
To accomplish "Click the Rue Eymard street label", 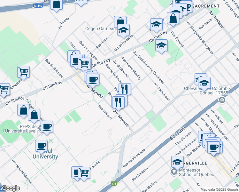I will click(x=177, y=39).
